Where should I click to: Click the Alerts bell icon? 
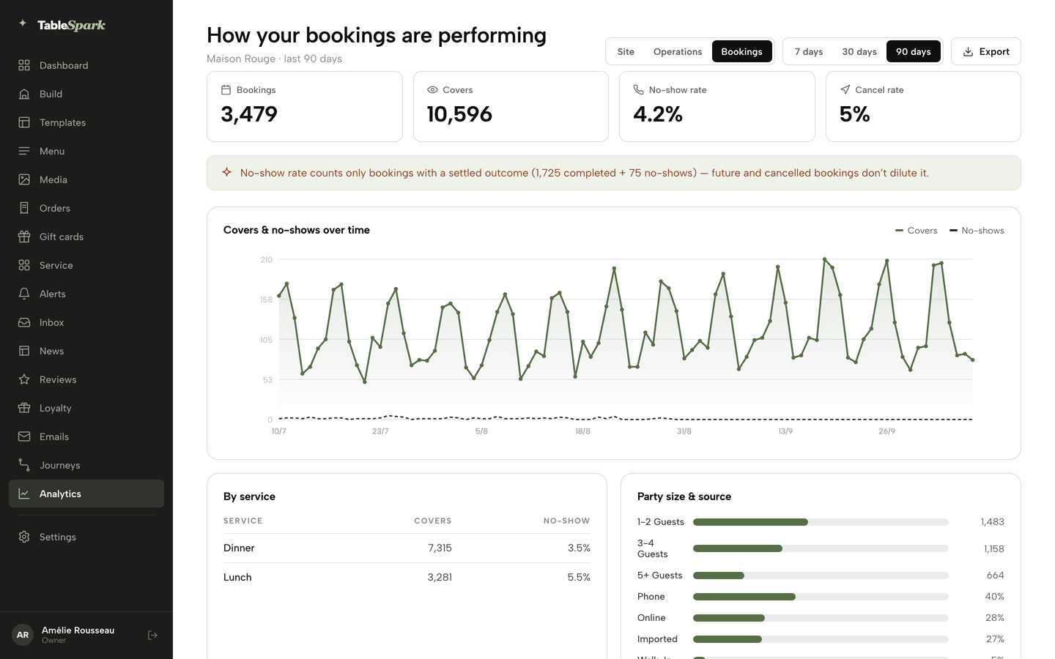point(24,294)
